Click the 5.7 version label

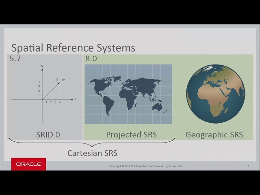[15, 58]
